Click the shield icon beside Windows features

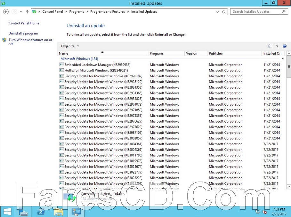coord(4,40)
